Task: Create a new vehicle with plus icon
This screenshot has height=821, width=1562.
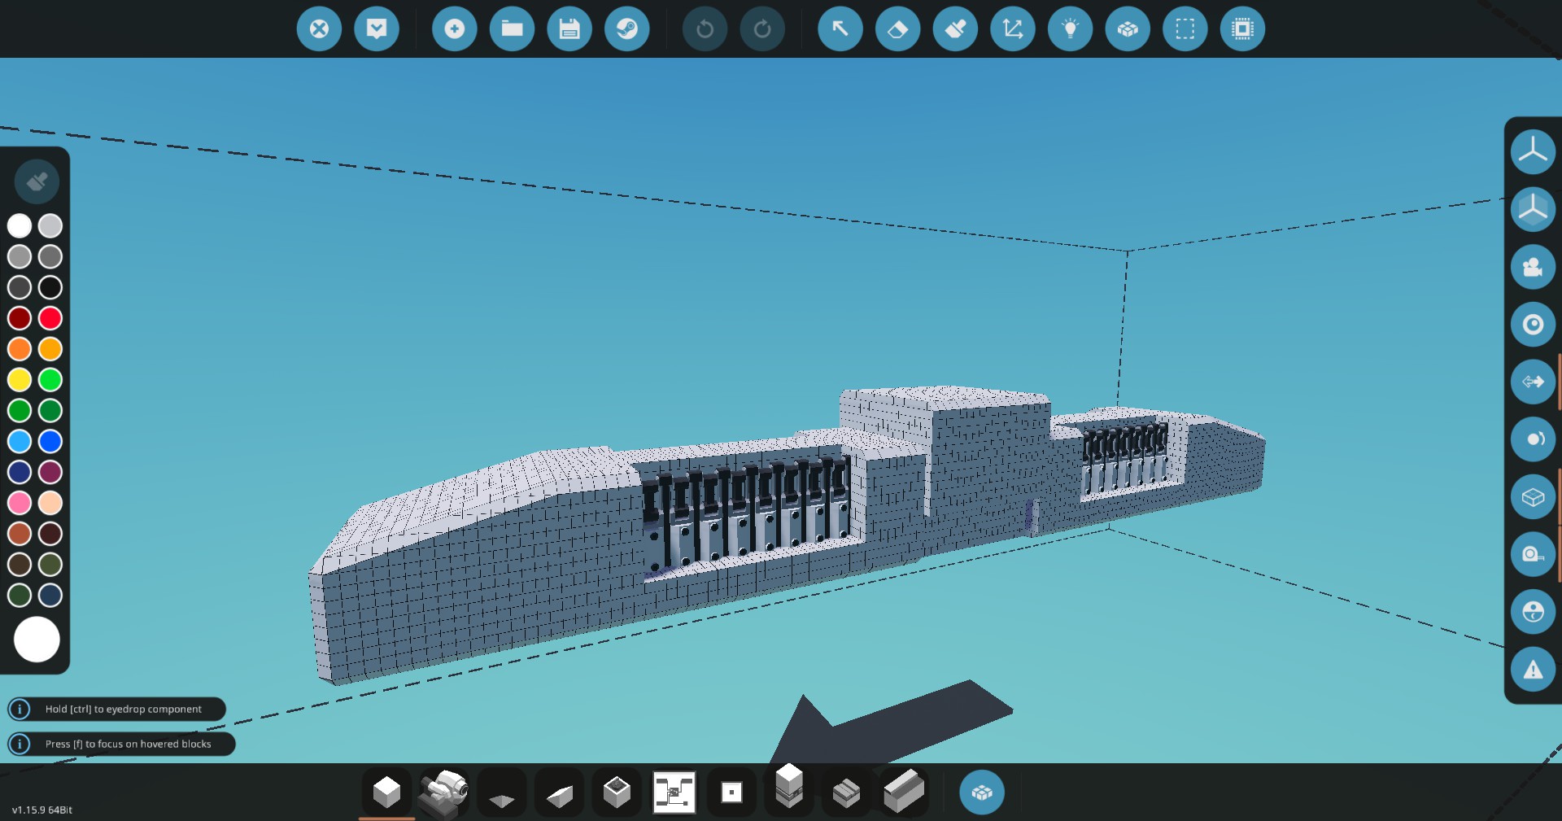Action: pyautogui.click(x=454, y=29)
